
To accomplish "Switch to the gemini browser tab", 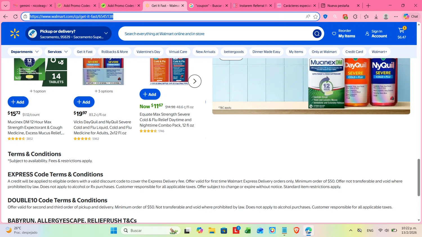I will [x=33, y=6].
